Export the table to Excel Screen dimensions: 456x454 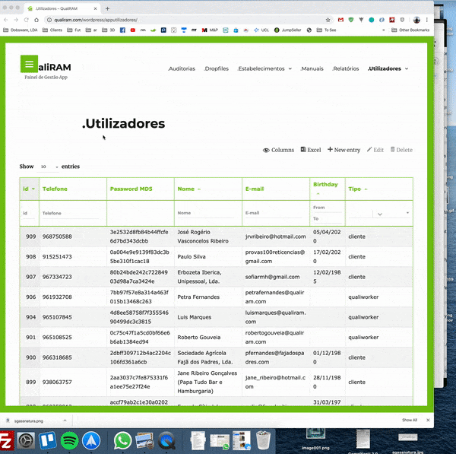pyautogui.click(x=311, y=150)
